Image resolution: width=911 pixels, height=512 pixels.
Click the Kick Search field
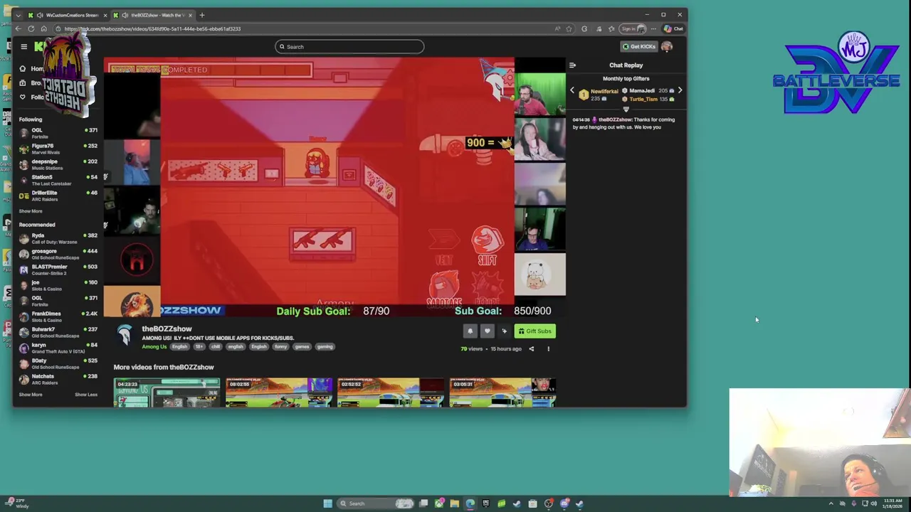[349, 47]
